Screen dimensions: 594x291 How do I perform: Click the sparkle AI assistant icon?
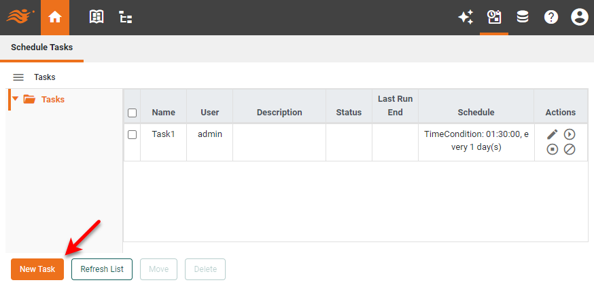point(466,18)
